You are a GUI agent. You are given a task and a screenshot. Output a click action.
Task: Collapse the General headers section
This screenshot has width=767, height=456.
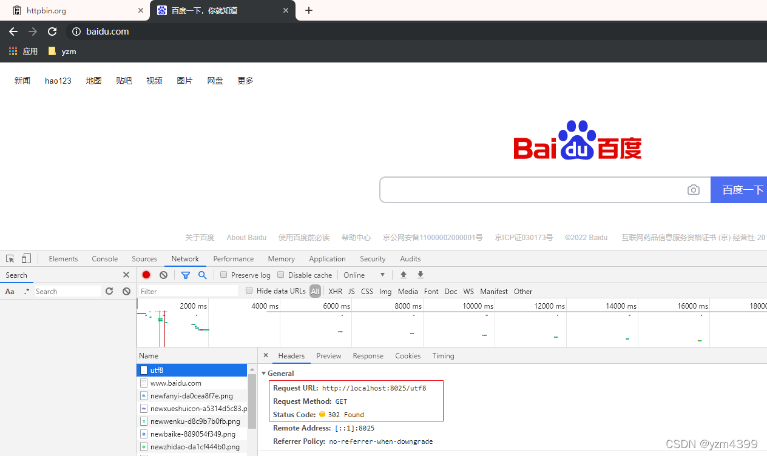pyautogui.click(x=264, y=374)
